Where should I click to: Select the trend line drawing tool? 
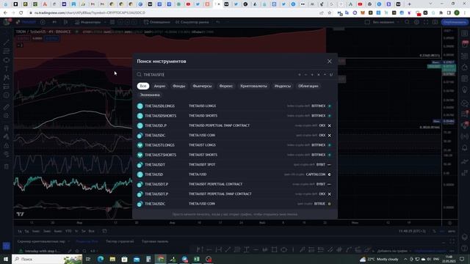(7, 43)
